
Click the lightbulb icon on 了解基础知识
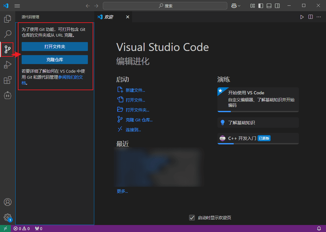(223, 123)
